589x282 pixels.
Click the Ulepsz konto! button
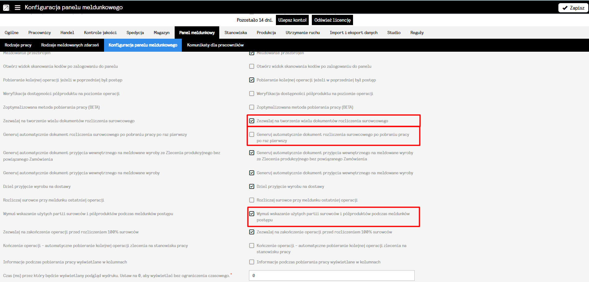292,20
